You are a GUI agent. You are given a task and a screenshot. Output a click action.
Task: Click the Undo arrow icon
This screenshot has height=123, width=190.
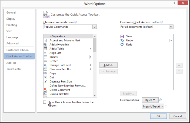122,41
